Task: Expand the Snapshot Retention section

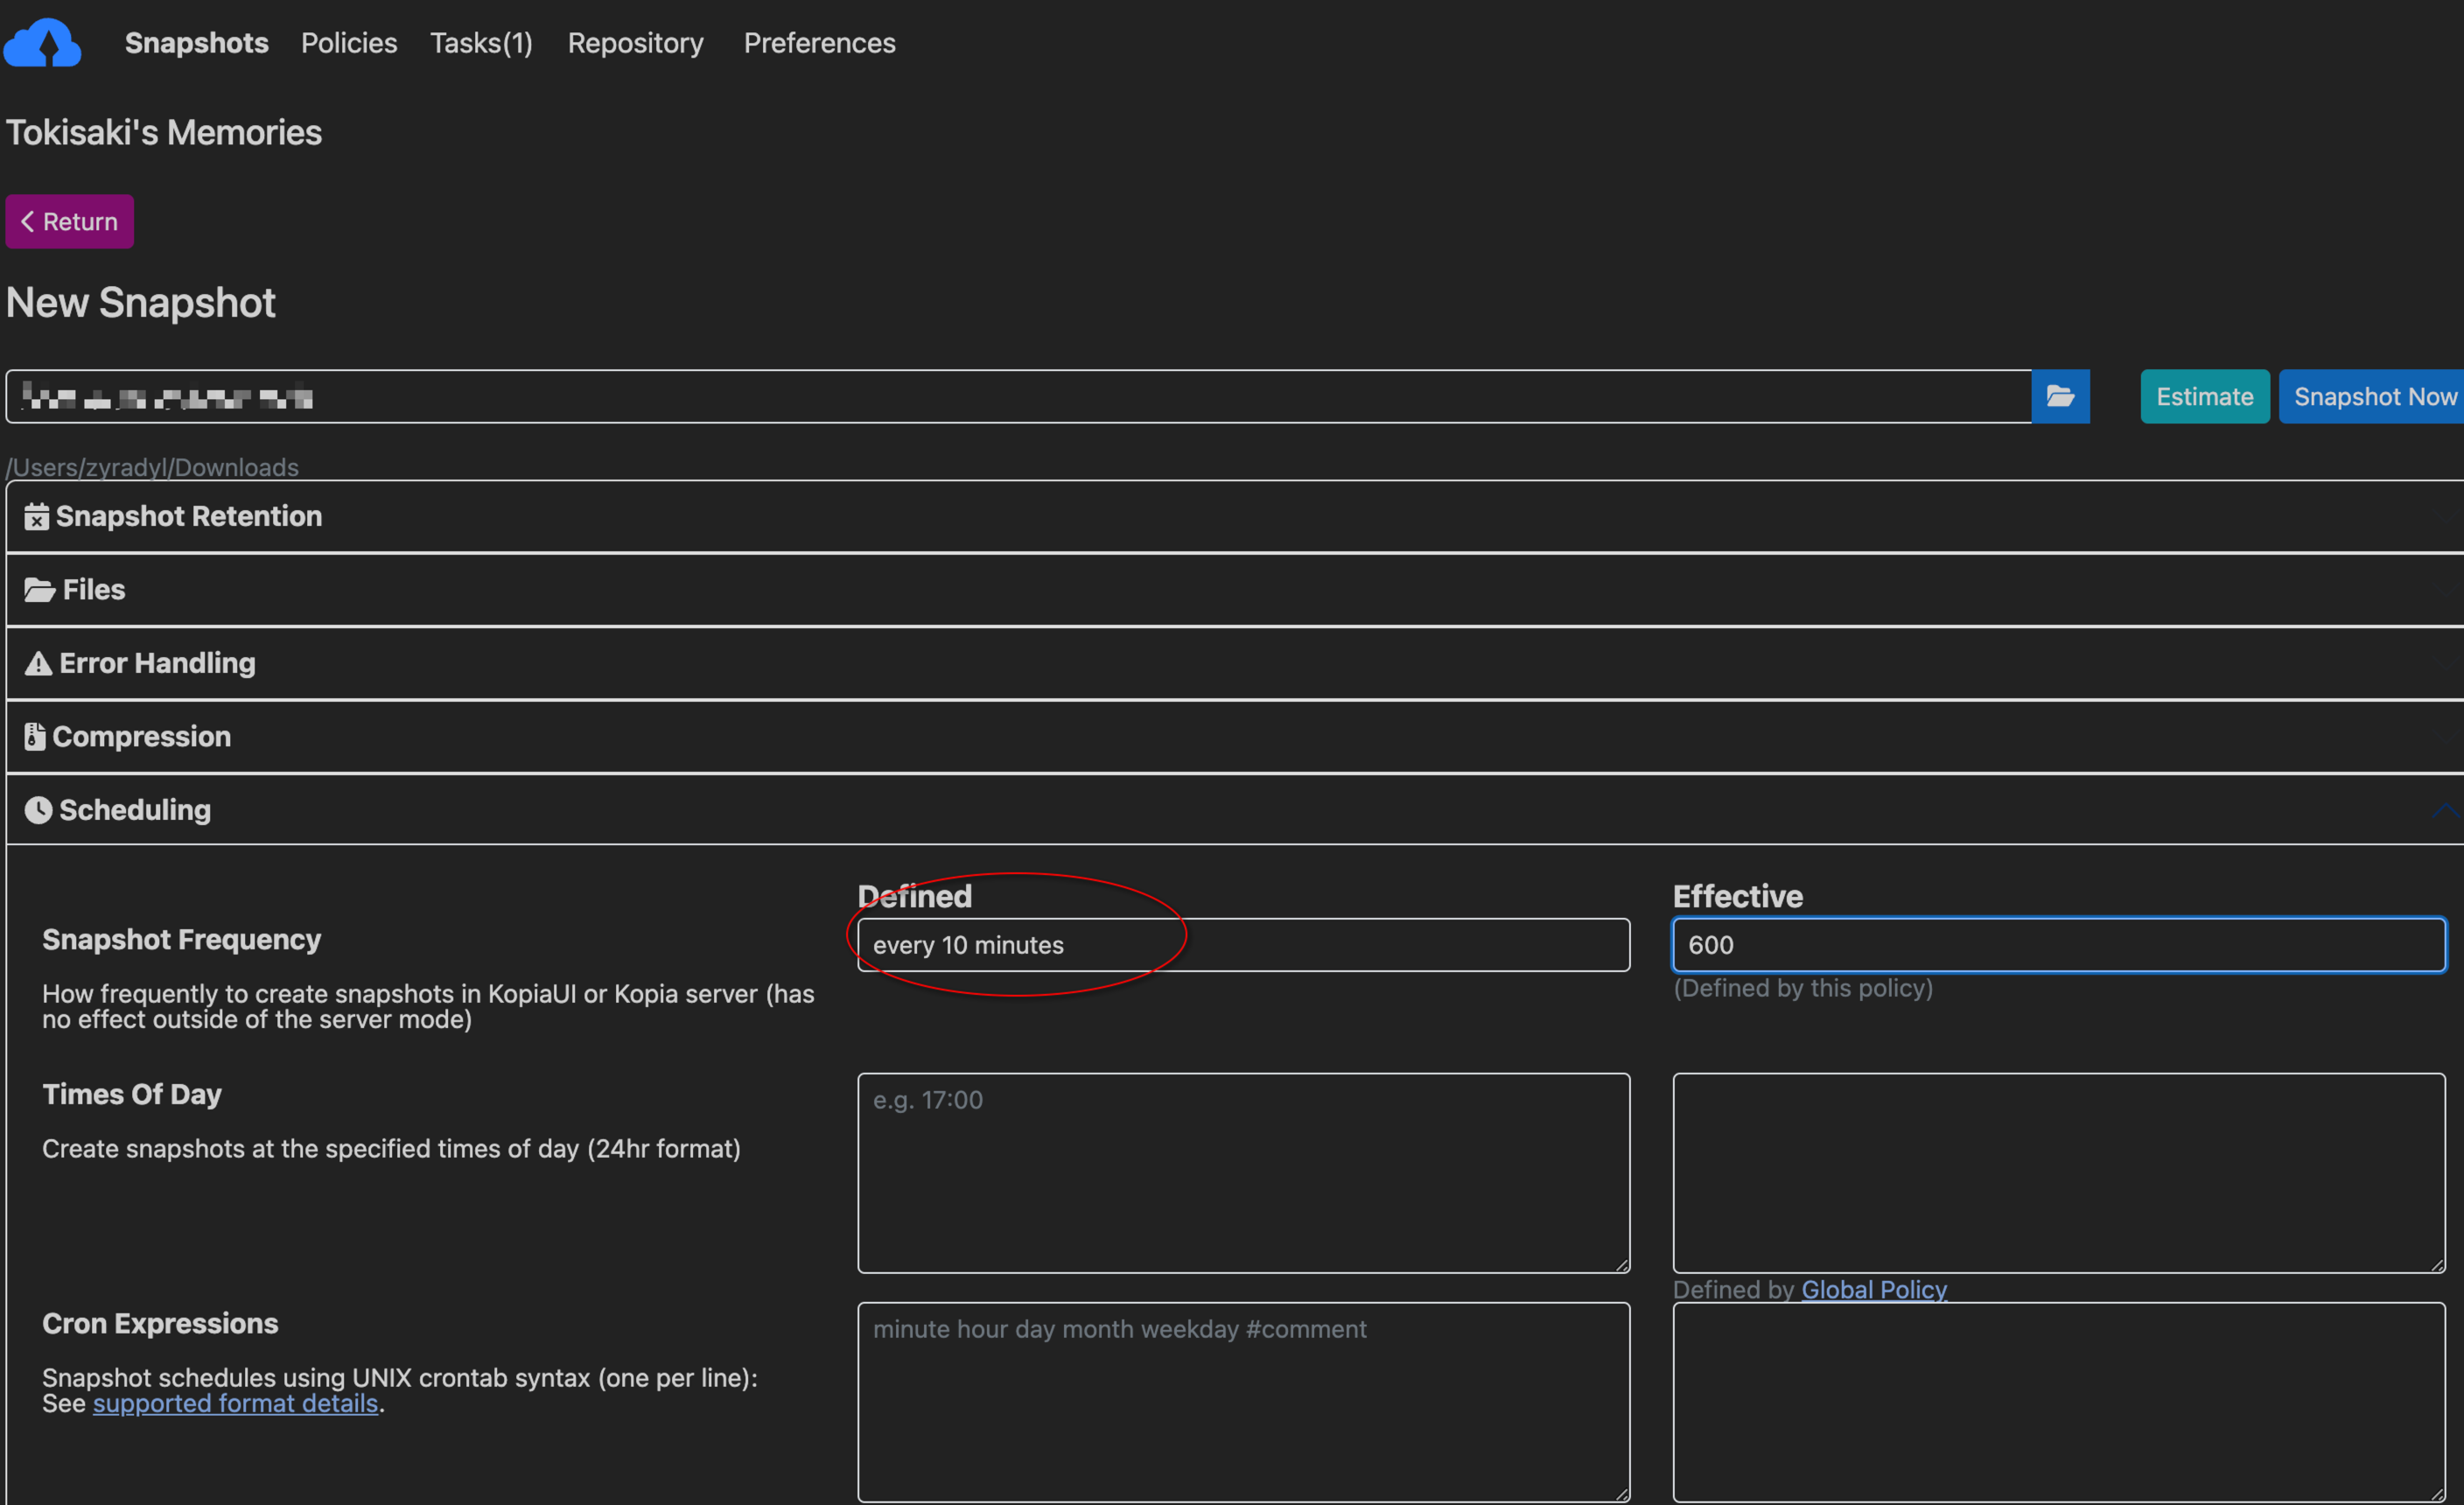Action: (x=189, y=516)
